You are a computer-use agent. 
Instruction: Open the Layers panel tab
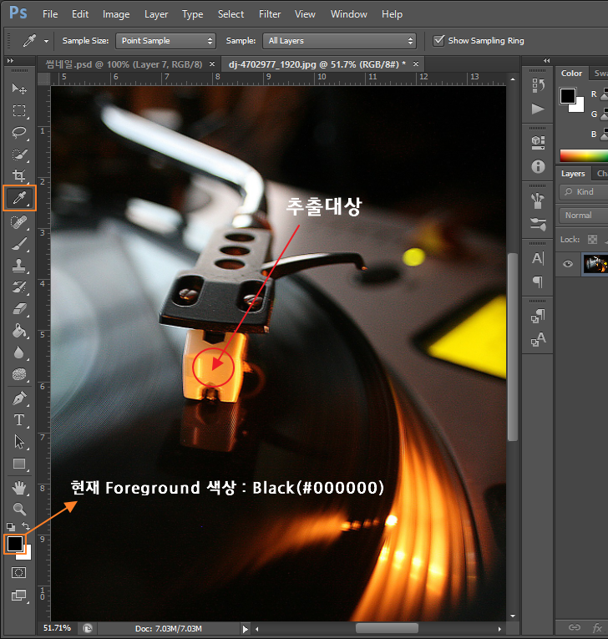pos(573,174)
